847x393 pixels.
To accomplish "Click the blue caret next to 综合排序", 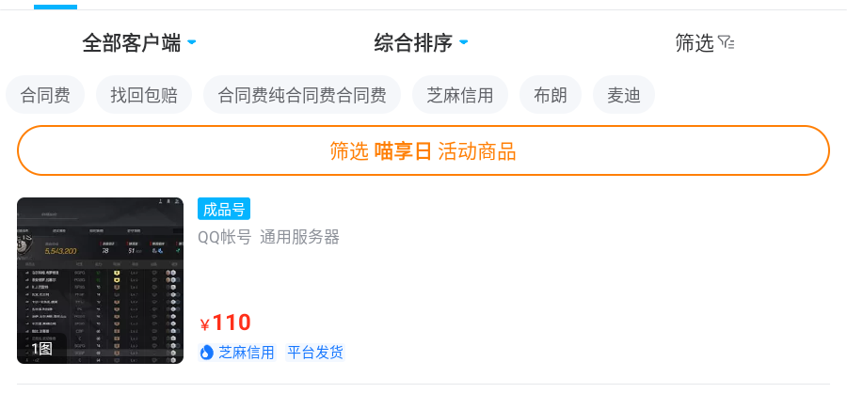I will 464,43.
